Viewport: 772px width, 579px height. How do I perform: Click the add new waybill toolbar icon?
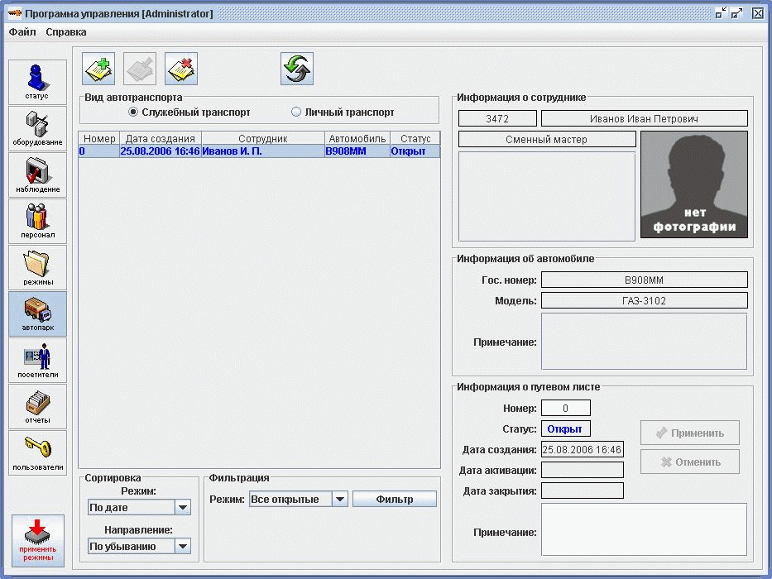99,69
